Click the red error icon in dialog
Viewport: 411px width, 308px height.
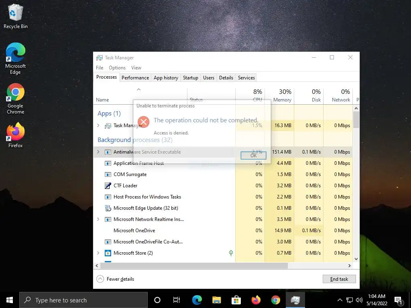144,122
